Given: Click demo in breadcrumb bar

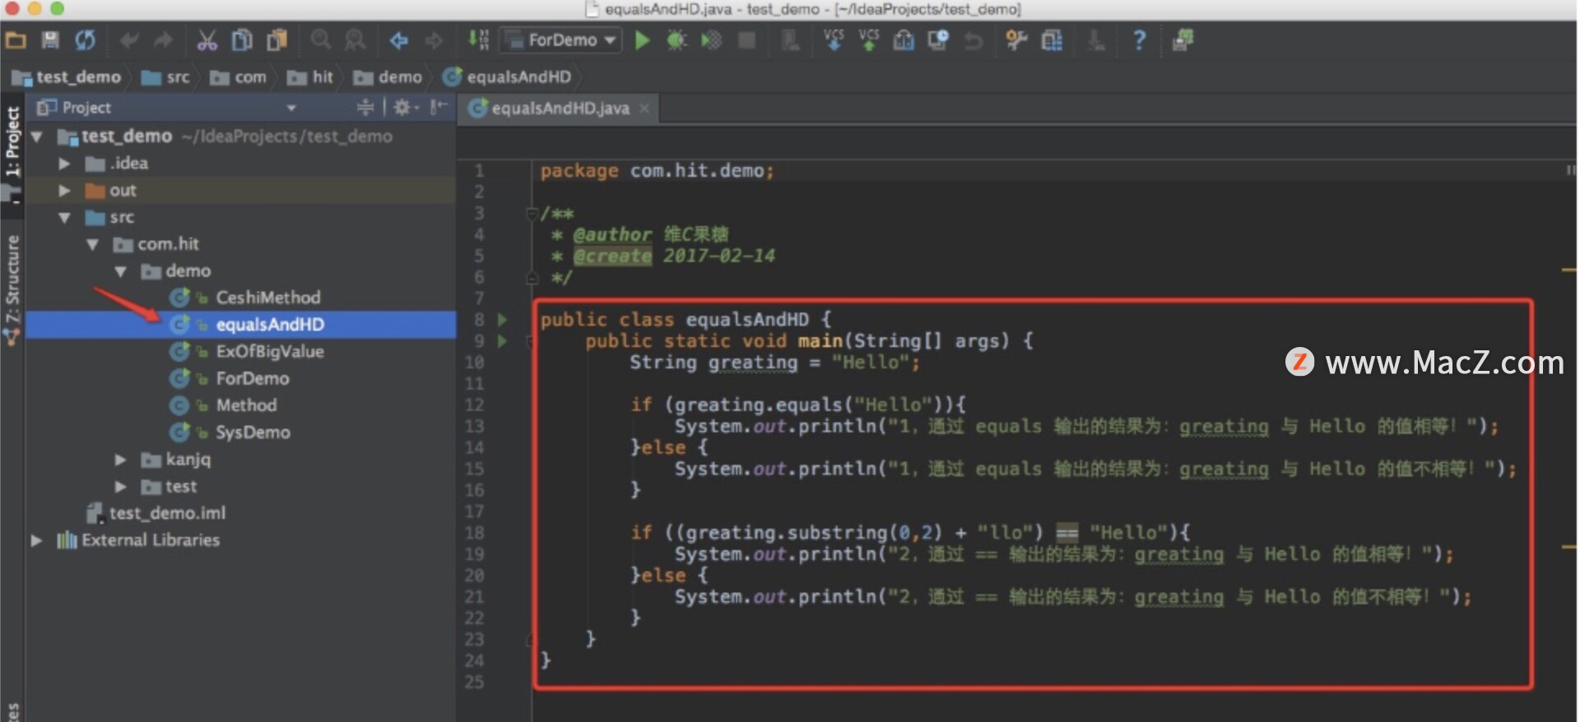Looking at the screenshot, I should click(x=388, y=77).
